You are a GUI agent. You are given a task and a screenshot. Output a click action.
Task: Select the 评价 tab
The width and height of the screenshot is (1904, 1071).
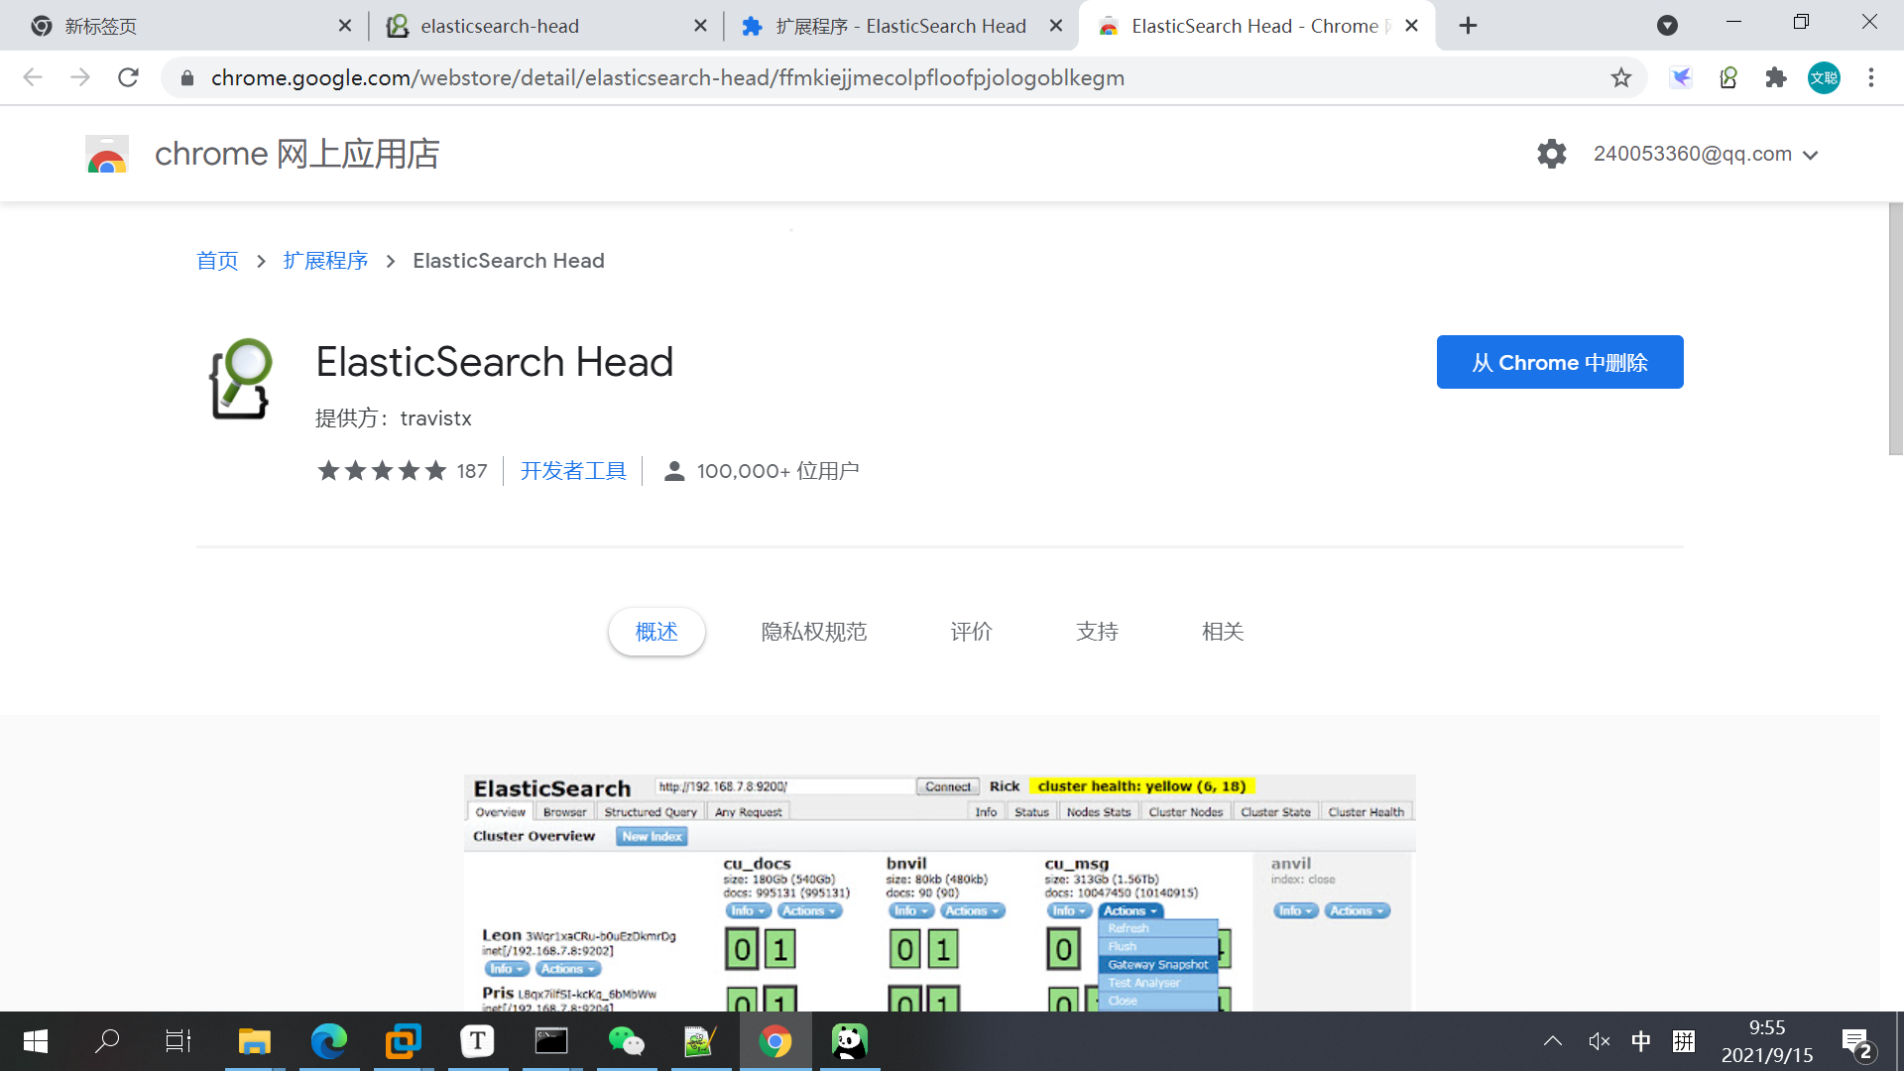point(971,632)
